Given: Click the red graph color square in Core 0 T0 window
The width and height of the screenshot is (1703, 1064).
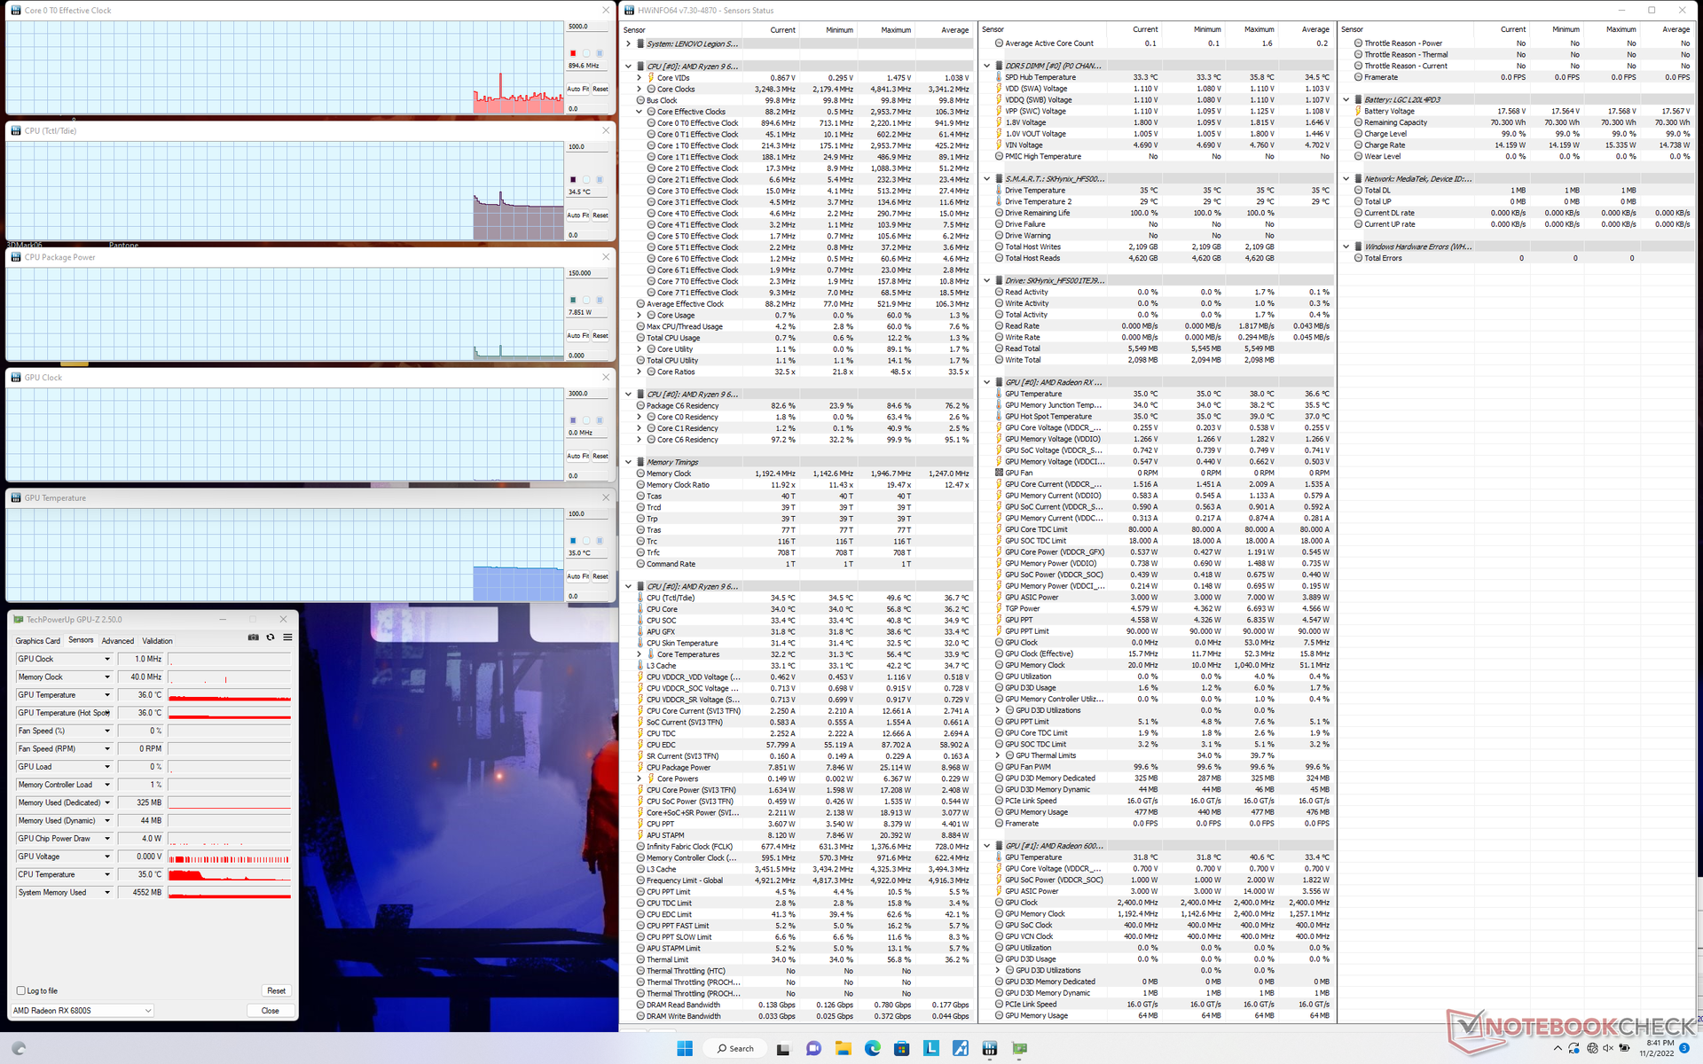Looking at the screenshot, I should (573, 53).
